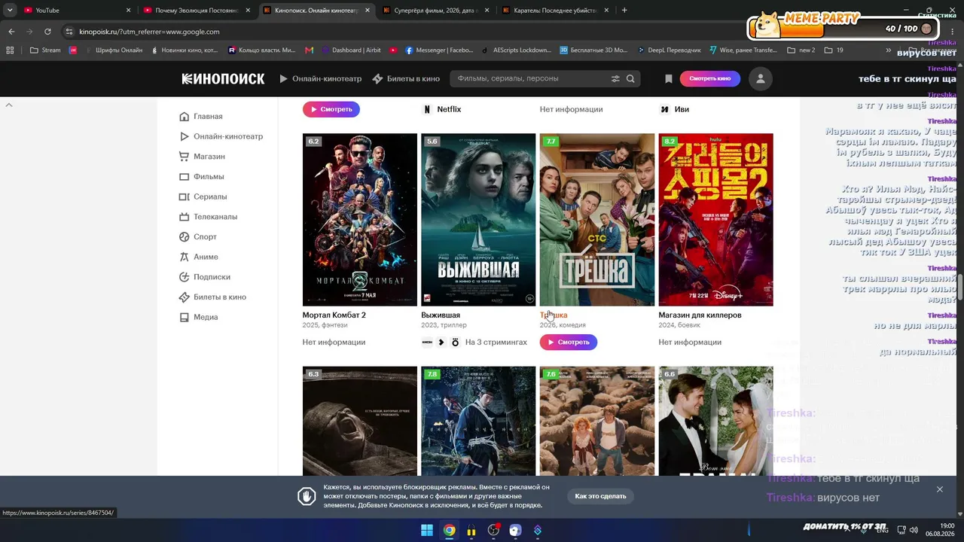Image resolution: width=964 pixels, height=542 pixels.
Task: Click the Как это сделать button
Action: click(x=600, y=496)
